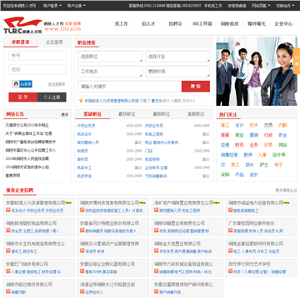Select the 紧缺职位 tab
The height and width of the screenshot is (300, 300).
(x=92, y=114)
